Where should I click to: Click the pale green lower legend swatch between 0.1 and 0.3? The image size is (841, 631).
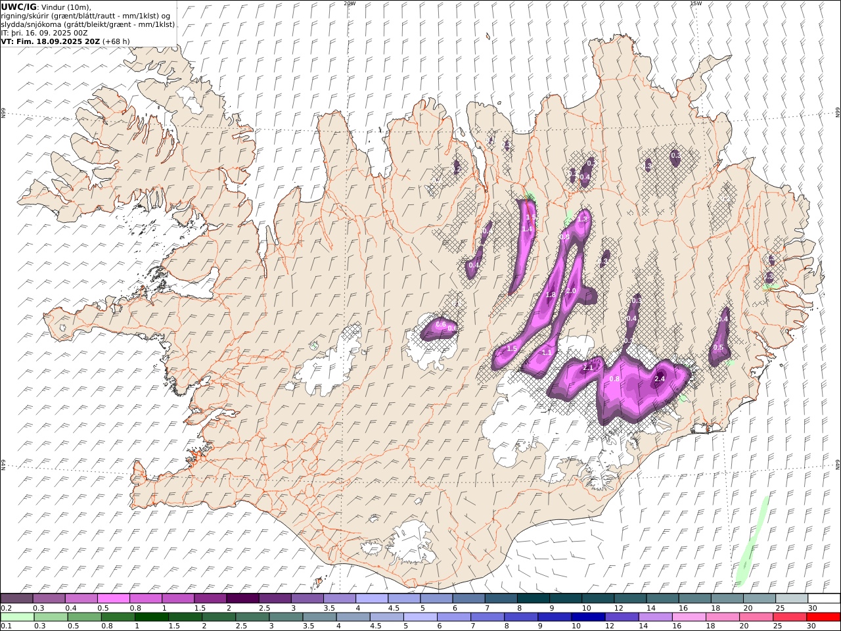tap(17, 617)
